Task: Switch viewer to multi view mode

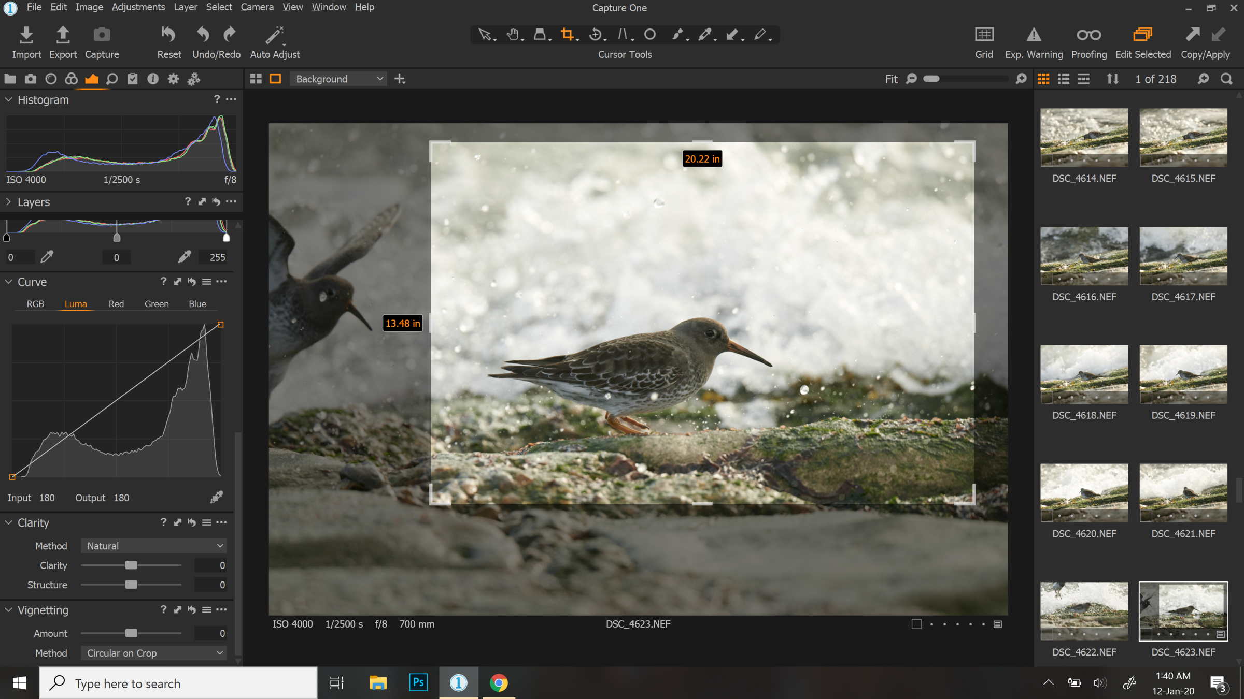Action: click(256, 79)
